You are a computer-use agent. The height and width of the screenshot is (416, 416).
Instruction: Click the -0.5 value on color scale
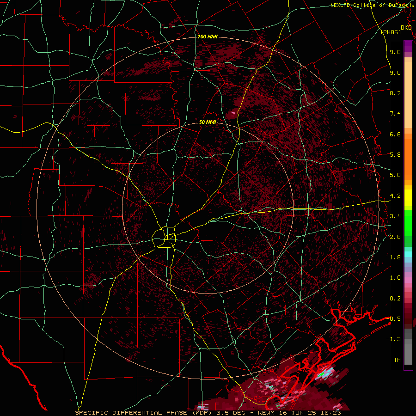(394, 318)
